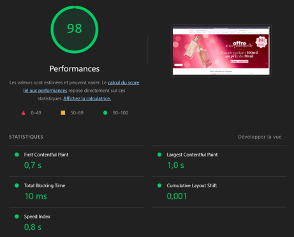The width and height of the screenshot is (294, 237).
Task: Click the '10 ms' Total Blocking Time value
Action: [x=36, y=196]
